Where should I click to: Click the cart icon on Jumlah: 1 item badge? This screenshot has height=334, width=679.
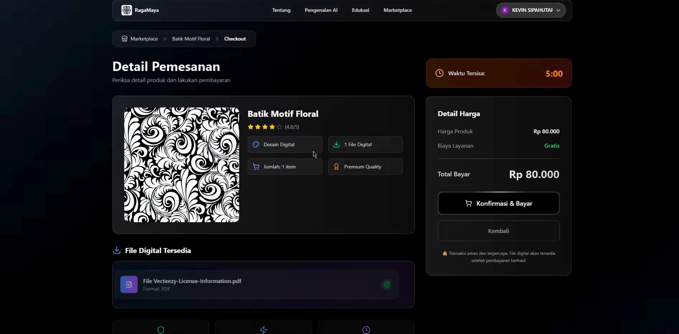(x=256, y=166)
